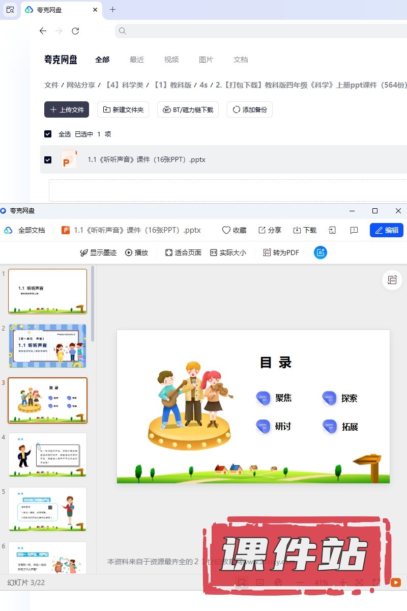This screenshot has width=407, height=611.
Task: Click the AI assistant icon in toolbar
Action: 321,253
